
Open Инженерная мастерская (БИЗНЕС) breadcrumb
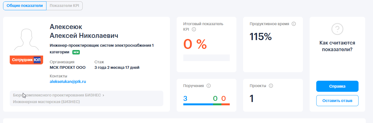click(46, 102)
